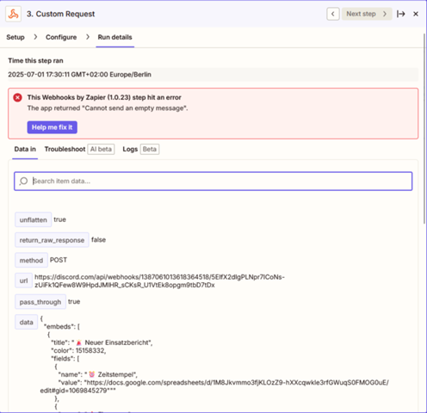Screen dimensions: 427x413
Task: Click the url key label
Action: [24, 280]
